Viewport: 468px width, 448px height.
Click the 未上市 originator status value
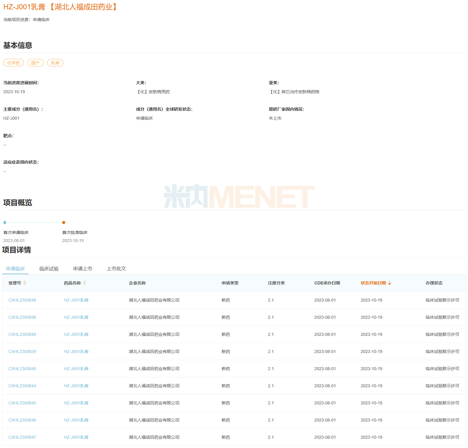pyautogui.click(x=275, y=118)
